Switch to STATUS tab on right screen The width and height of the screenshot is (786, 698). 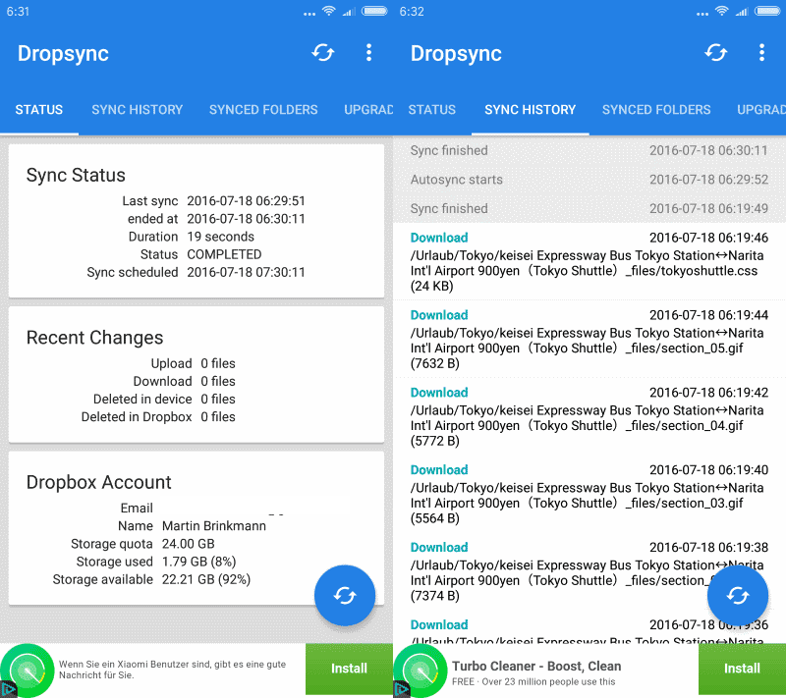click(x=432, y=110)
